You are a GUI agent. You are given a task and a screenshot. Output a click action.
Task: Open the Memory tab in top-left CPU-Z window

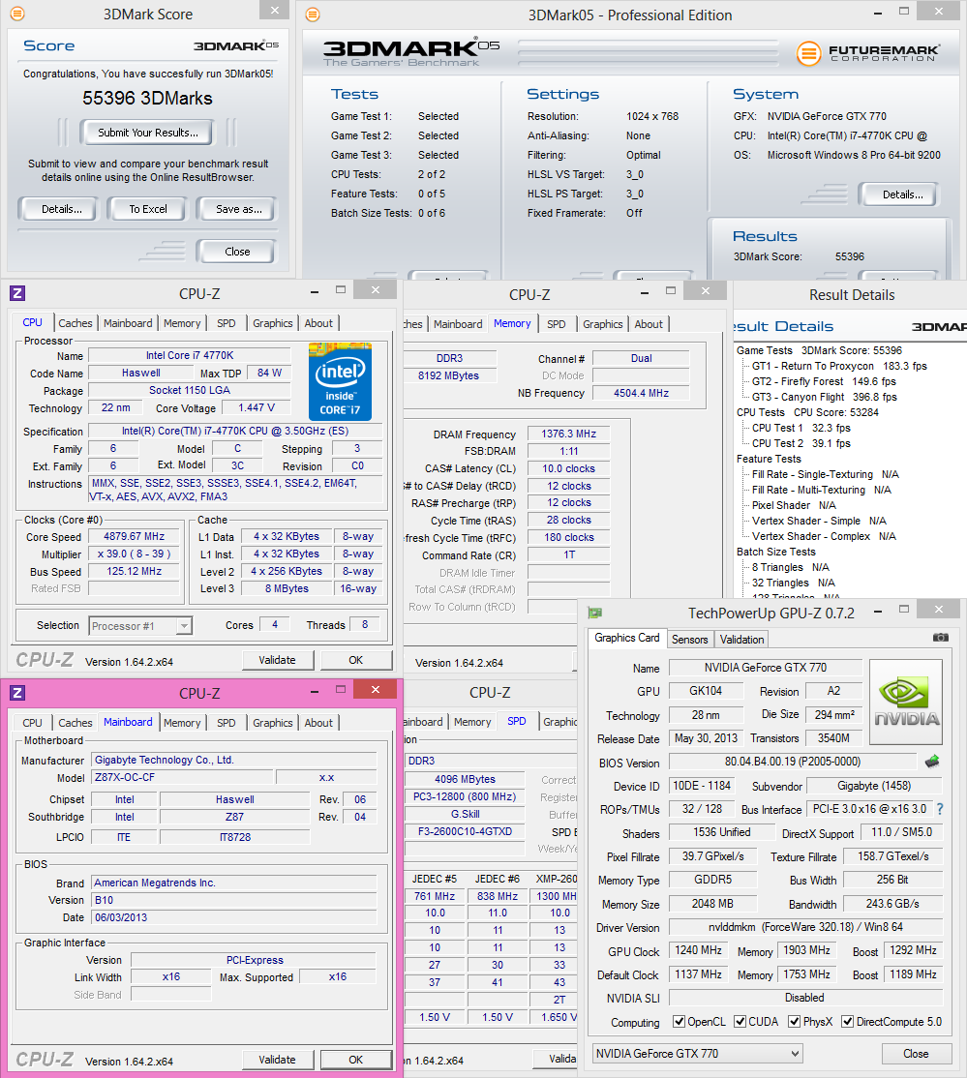(x=182, y=323)
